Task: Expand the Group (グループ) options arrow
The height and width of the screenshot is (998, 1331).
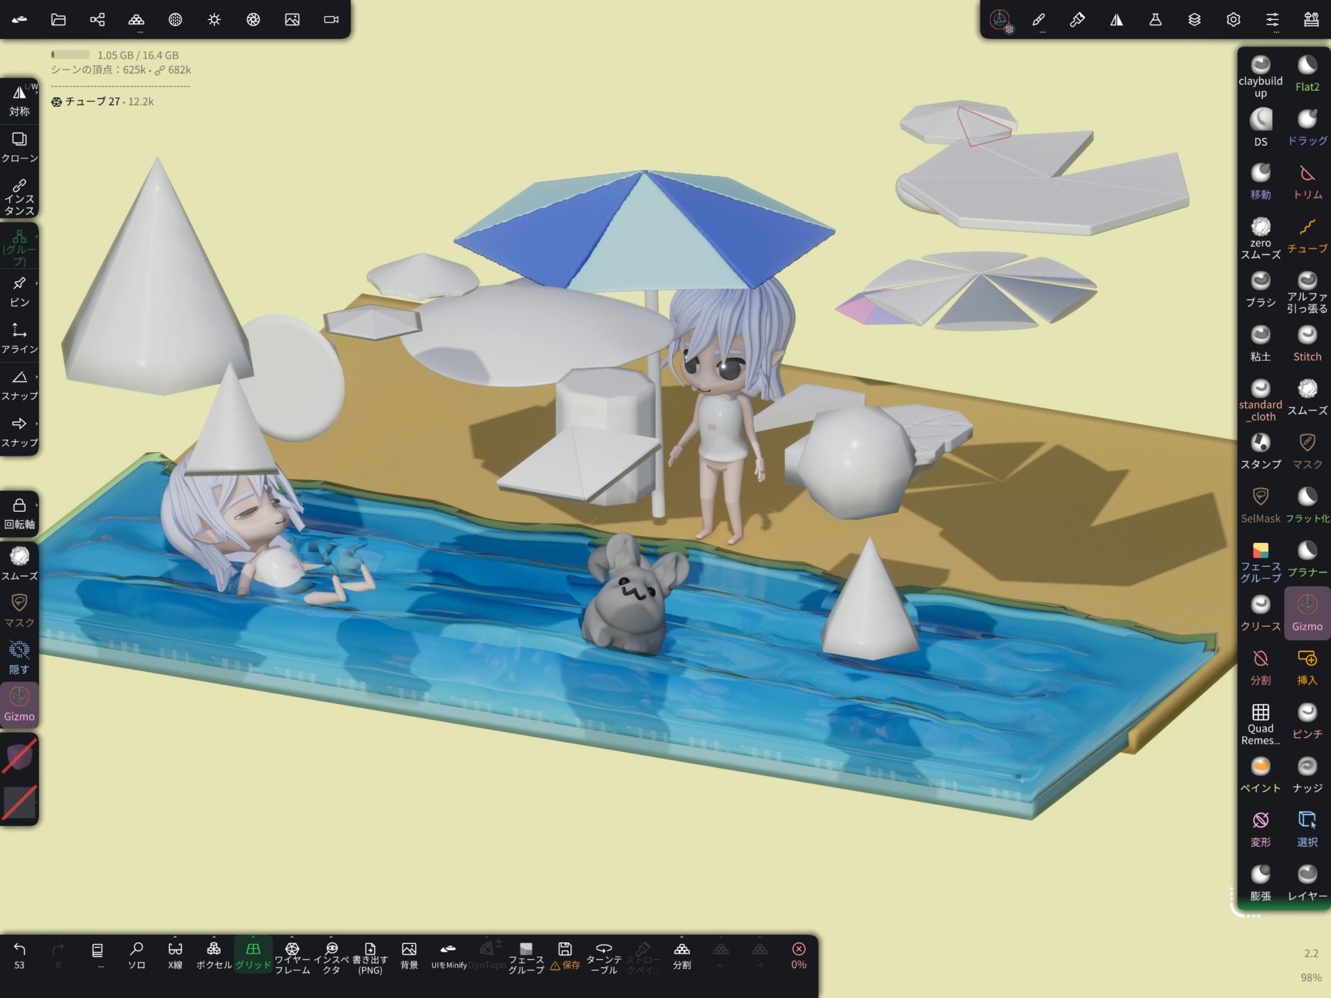Action: pyautogui.click(x=37, y=236)
